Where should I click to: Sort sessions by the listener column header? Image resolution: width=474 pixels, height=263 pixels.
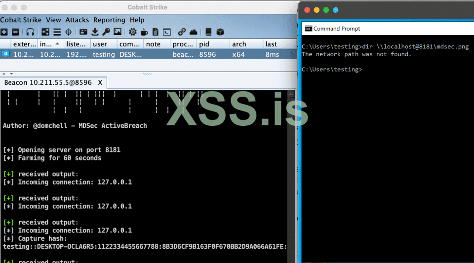click(77, 44)
